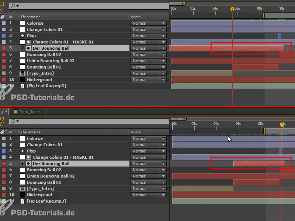Select layer Bouncing Ball 02 in top panel
This screenshot has width=295, height=221.
[44, 55]
